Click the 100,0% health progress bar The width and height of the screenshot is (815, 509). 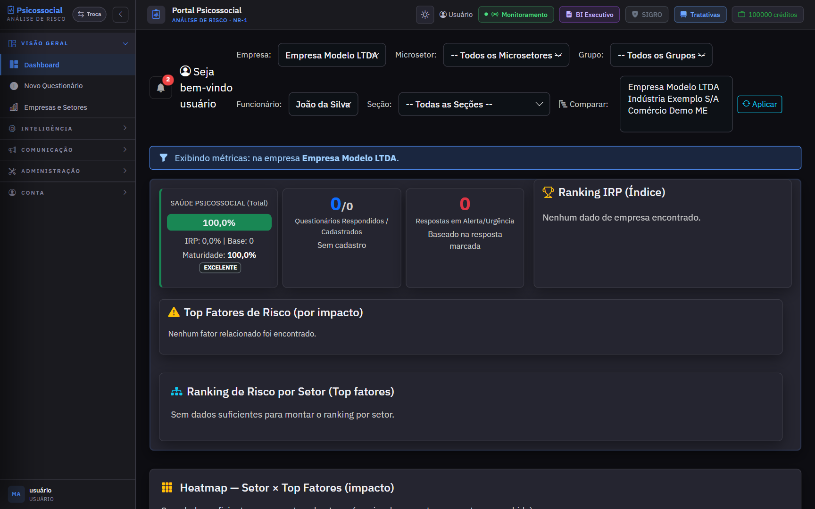tap(219, 222)
